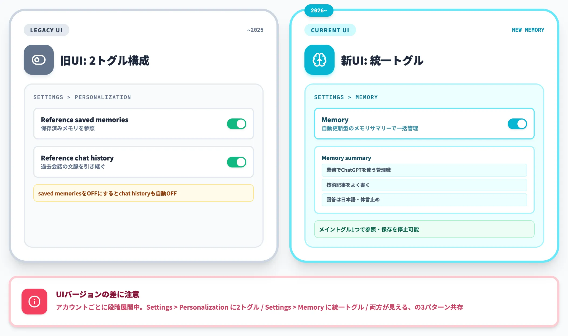Click the UIバージョンの差に注意 title
This screenshot has height=336, width=568.
(x=98, y=294)
